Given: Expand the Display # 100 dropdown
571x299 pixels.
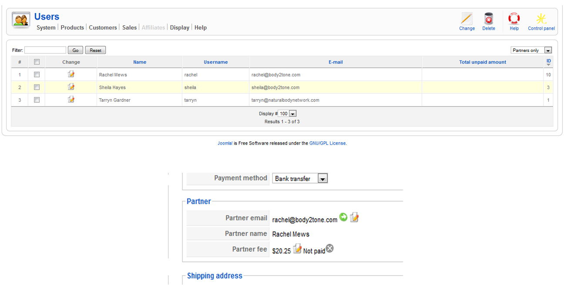Looking at the screenshot, I should [287, 114].
